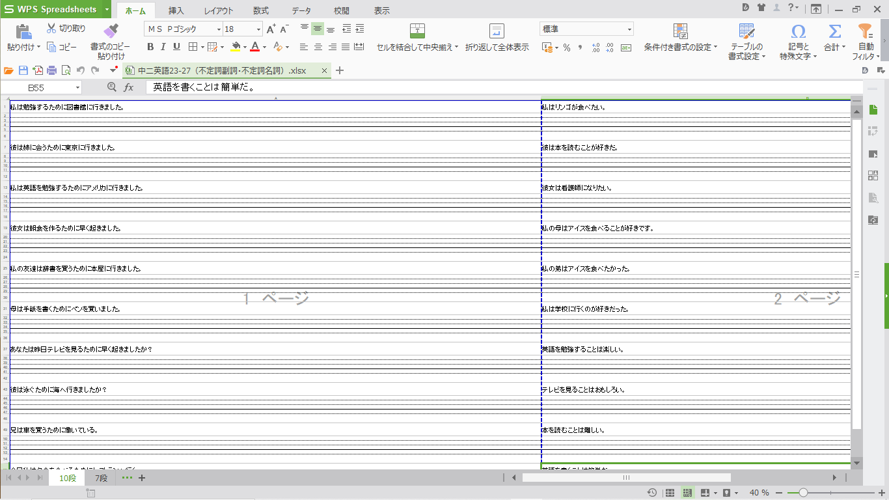
Task: Undo the last action
Action: point(80,70)
